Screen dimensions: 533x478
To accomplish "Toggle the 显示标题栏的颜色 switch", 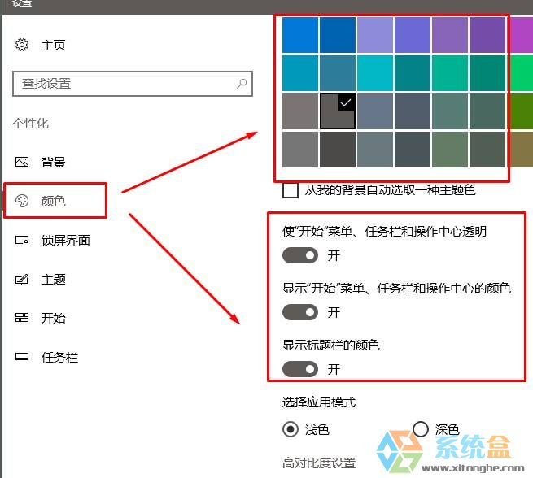I will click(300, 369).
